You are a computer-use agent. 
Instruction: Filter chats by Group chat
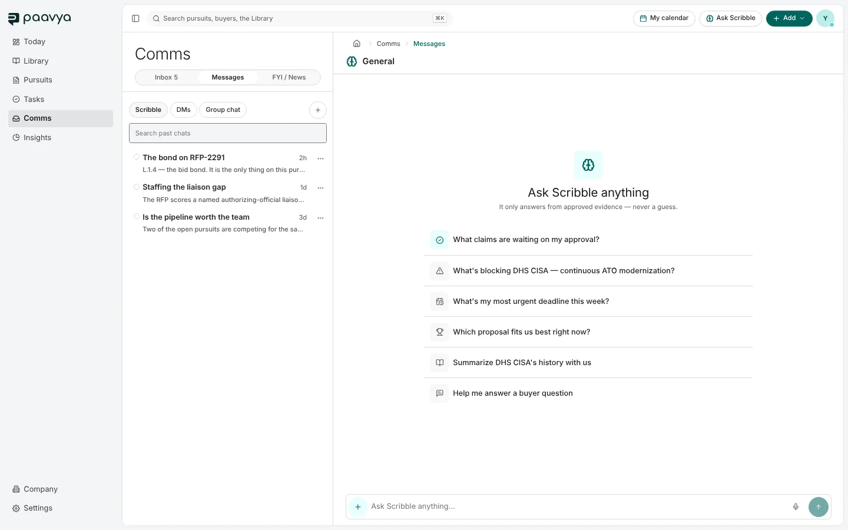click(223, 110)
